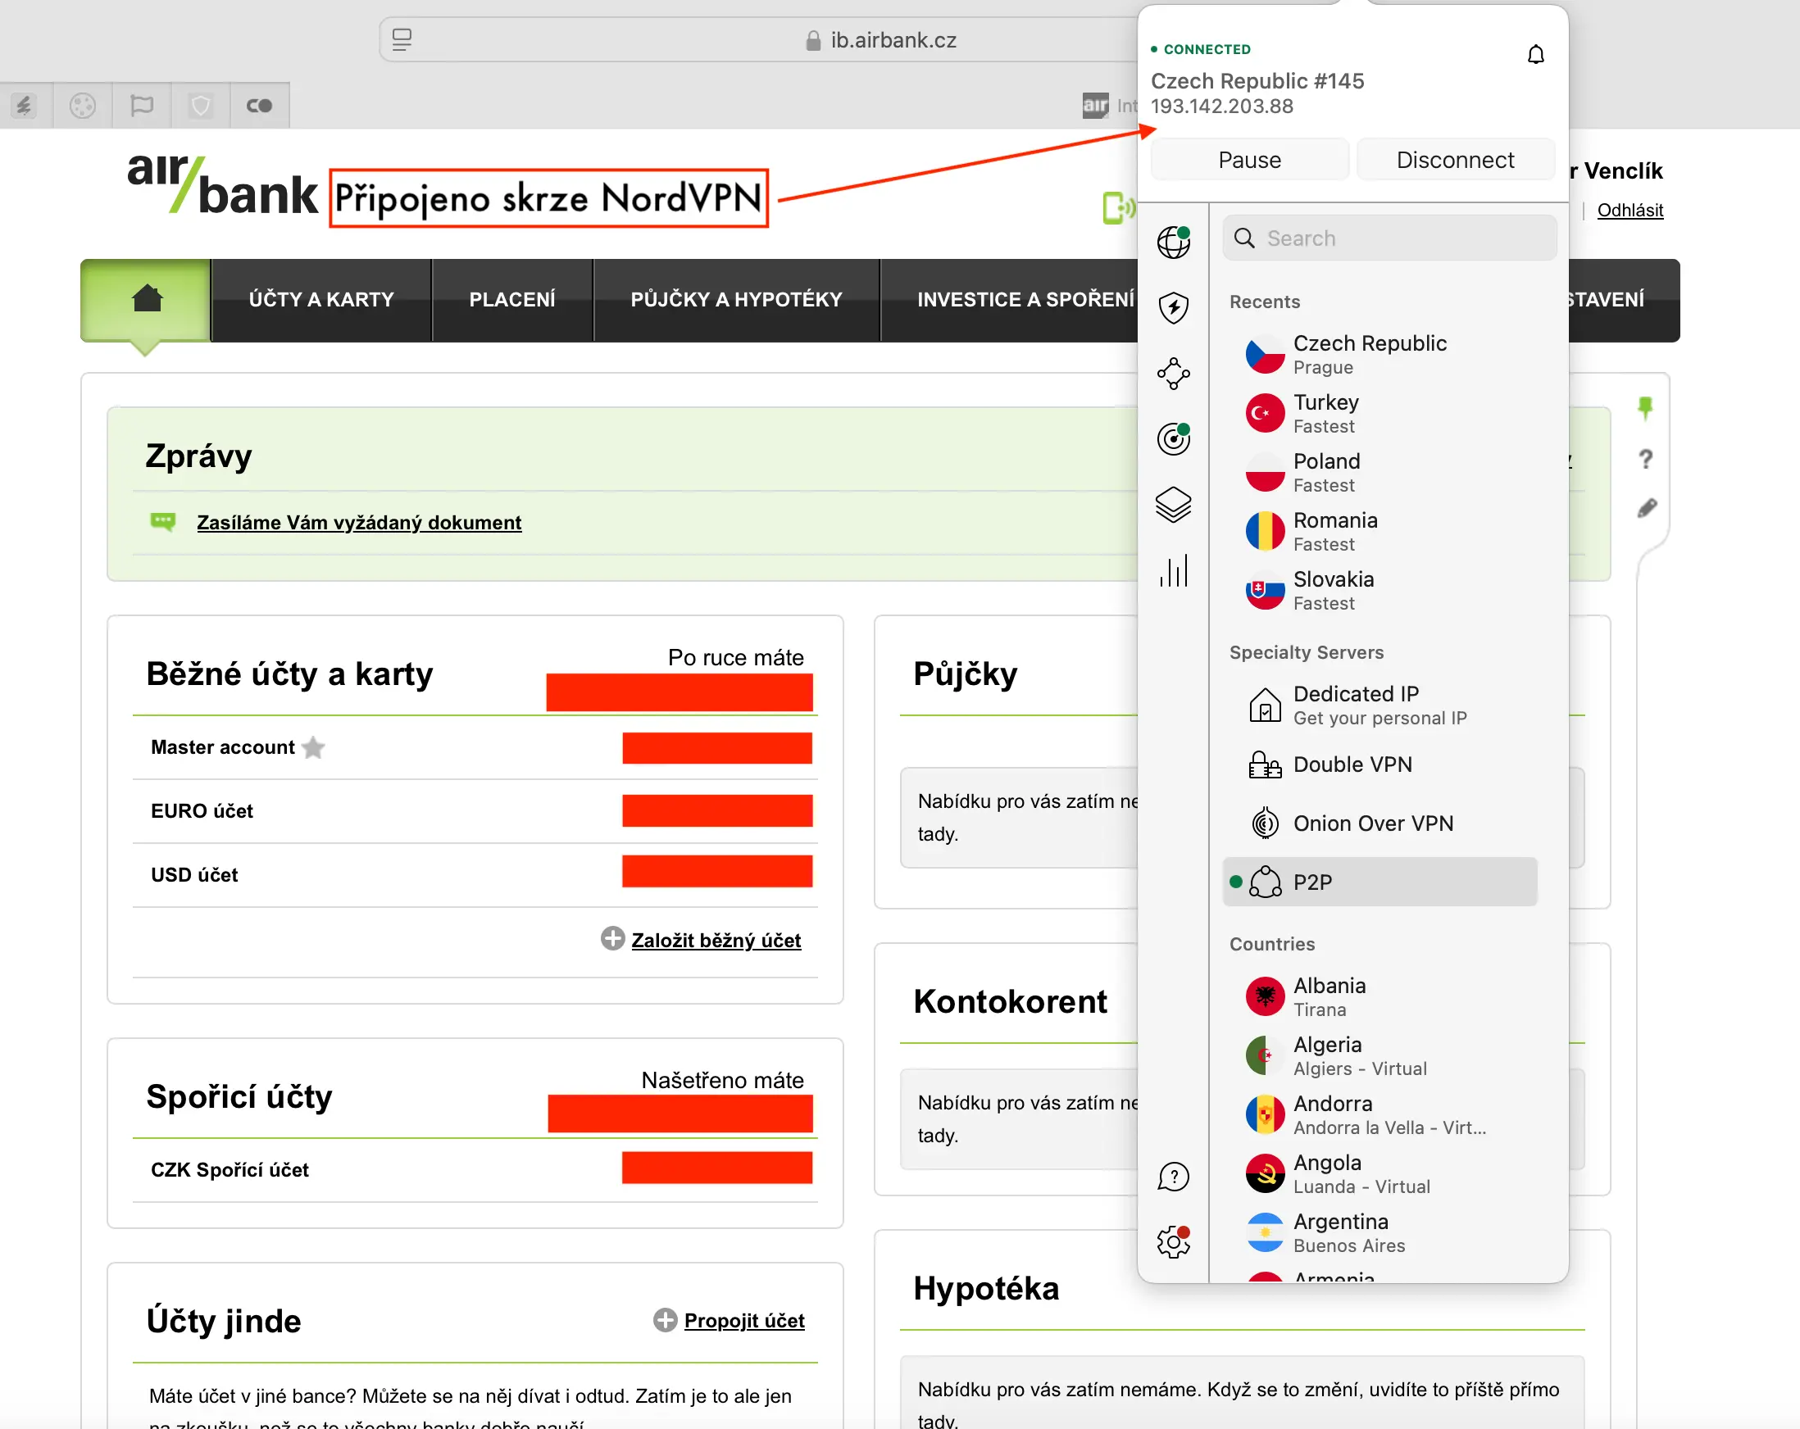Connect to Turkey from recents

1325,413
